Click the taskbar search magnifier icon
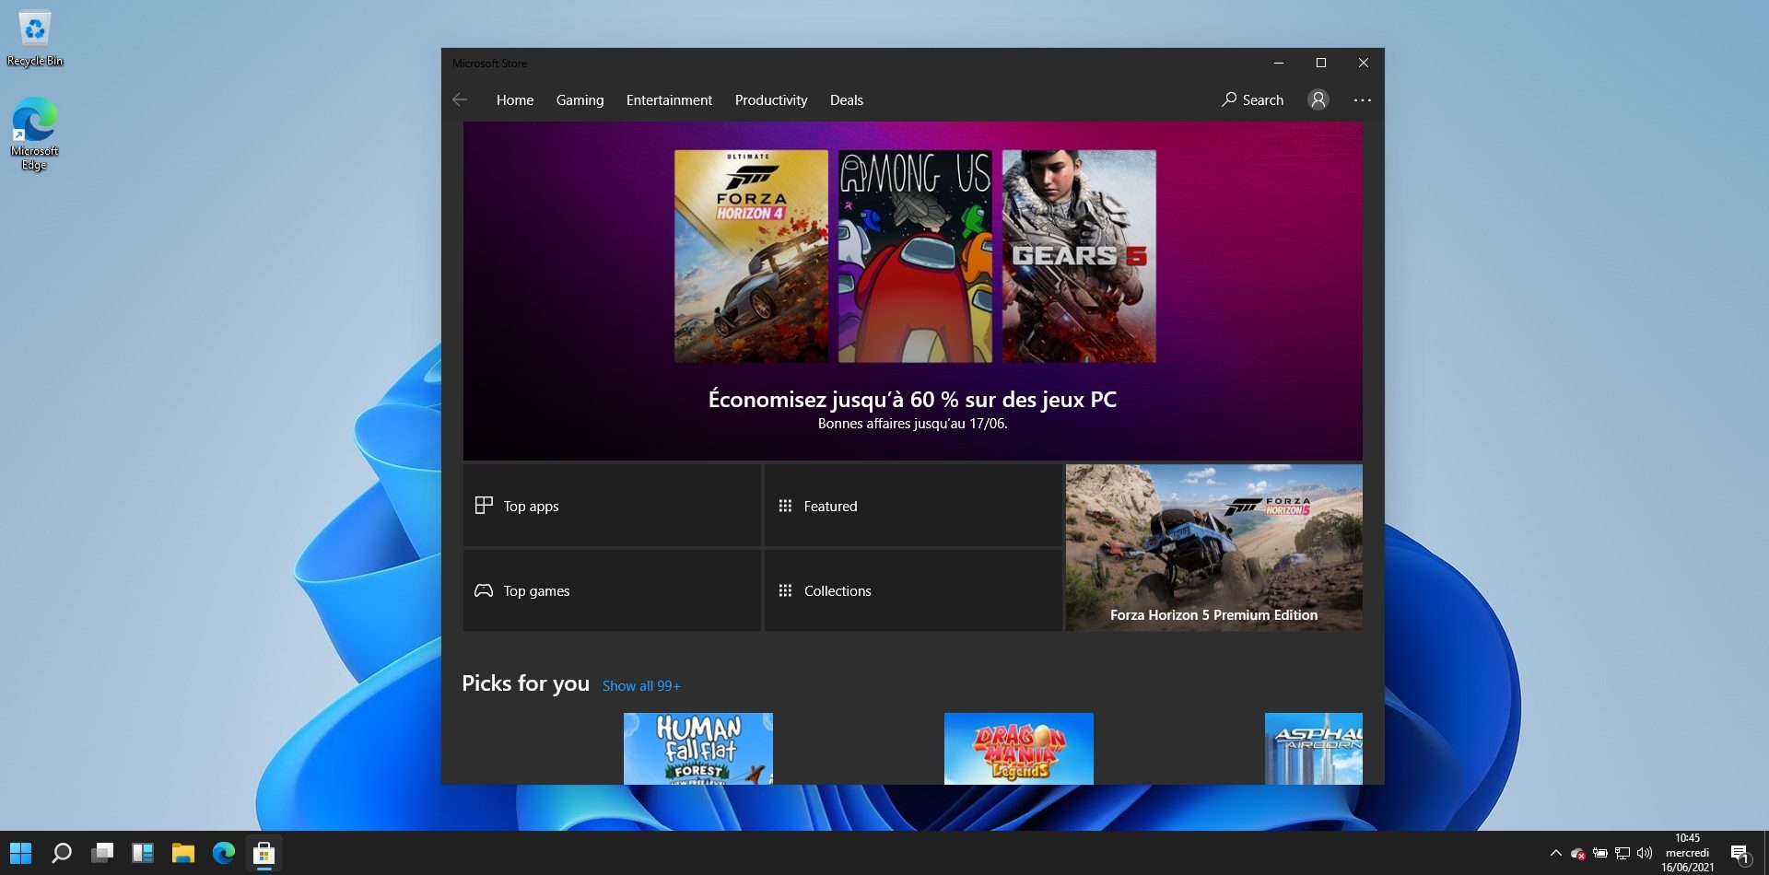Screen dimensions: 1769x875 pos(62,853)
